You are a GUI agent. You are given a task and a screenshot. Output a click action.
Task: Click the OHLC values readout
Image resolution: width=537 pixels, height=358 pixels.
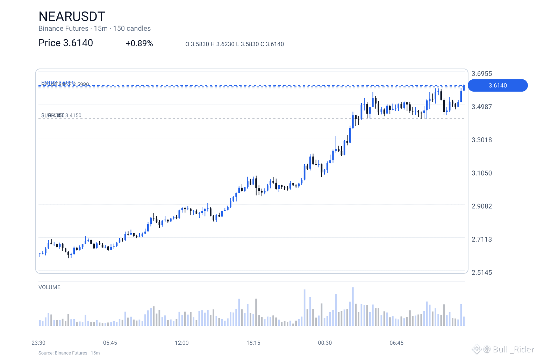coord(235,44)
